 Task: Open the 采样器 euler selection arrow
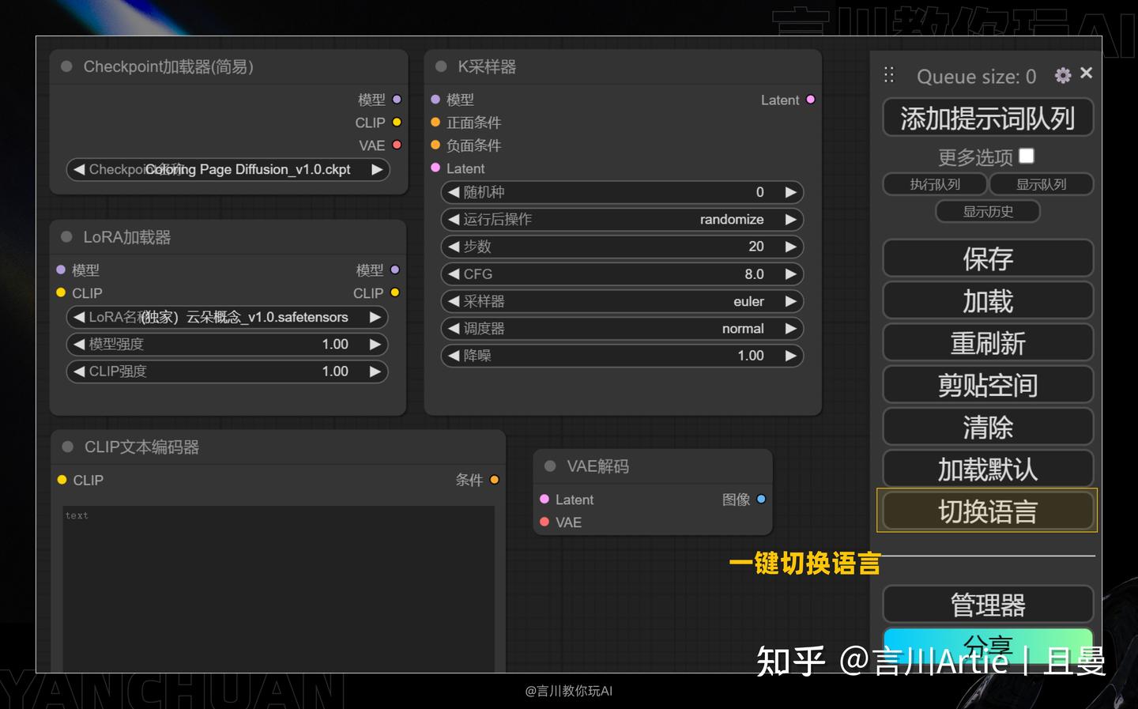(x=790, y=301)
